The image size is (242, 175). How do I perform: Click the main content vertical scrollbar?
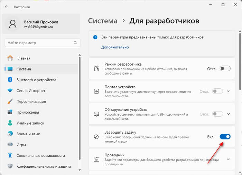click(x=240, y=62)
